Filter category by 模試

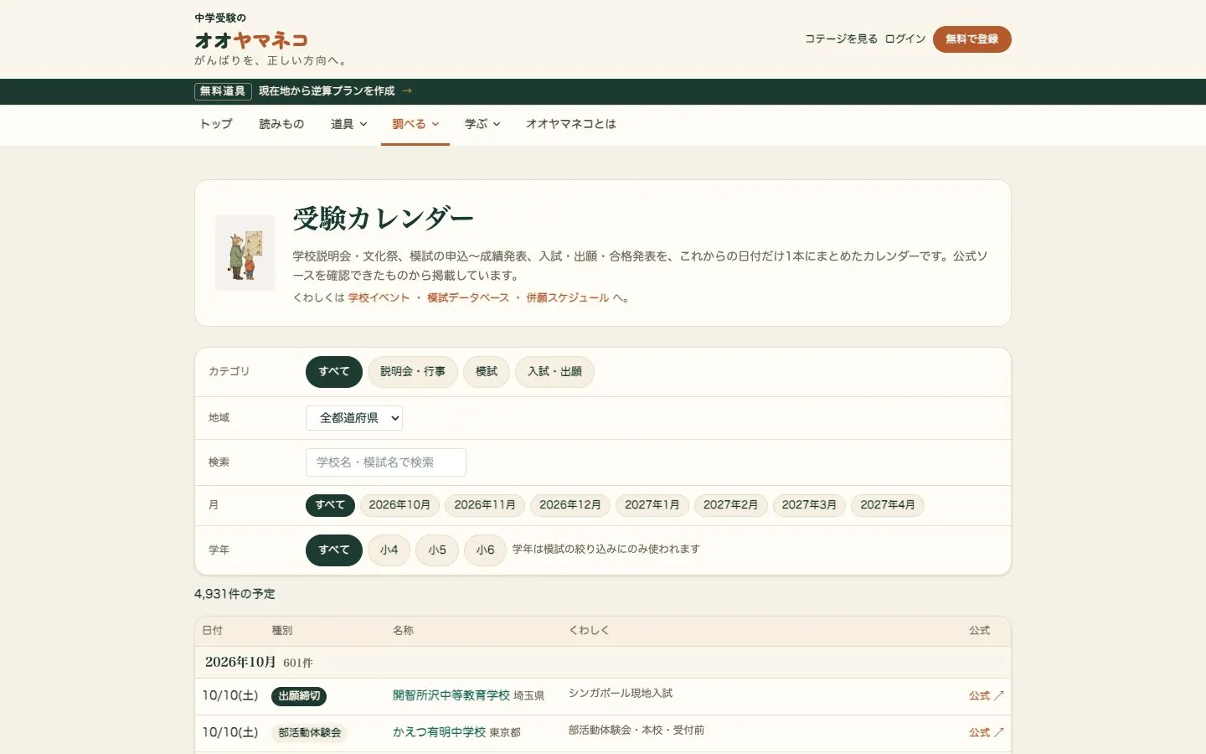point(487,372)
